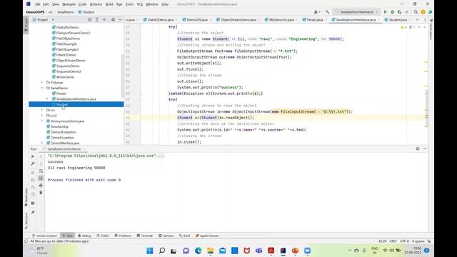Open the TODO tool window
The width and height of the screenshot is (457, 257).
pyautogui.click(x=103, y=236)
